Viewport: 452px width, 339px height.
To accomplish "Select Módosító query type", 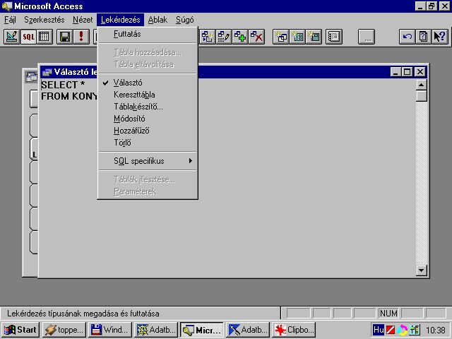I will (148, 119).
